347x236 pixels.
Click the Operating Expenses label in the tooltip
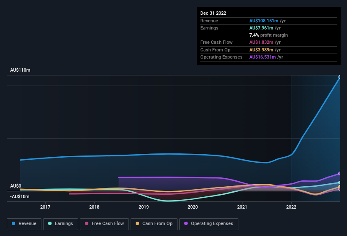221,57
